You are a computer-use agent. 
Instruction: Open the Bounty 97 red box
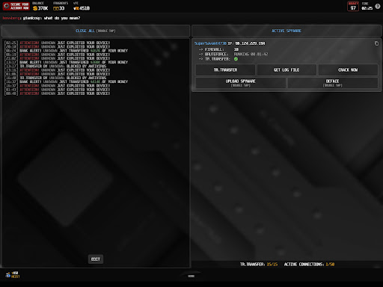[x=353, y=6]
